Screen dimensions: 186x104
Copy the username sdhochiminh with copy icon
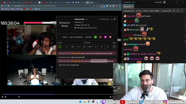[x=87, y=19]
